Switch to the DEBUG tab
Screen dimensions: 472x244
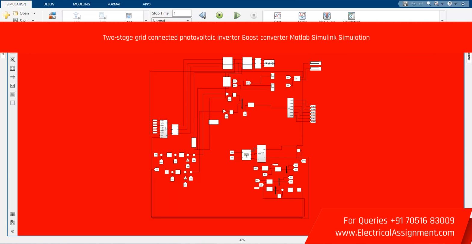coord(49,4)
